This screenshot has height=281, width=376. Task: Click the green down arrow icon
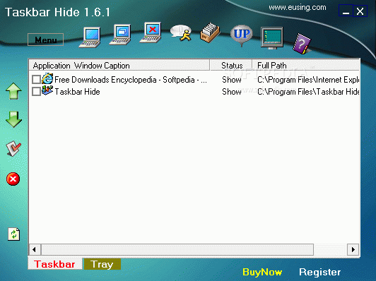click(x=13, y=119)
